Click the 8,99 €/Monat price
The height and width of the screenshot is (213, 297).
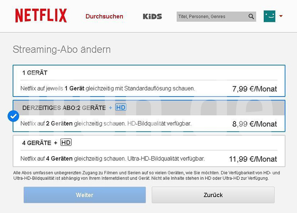tap(255, 124)
